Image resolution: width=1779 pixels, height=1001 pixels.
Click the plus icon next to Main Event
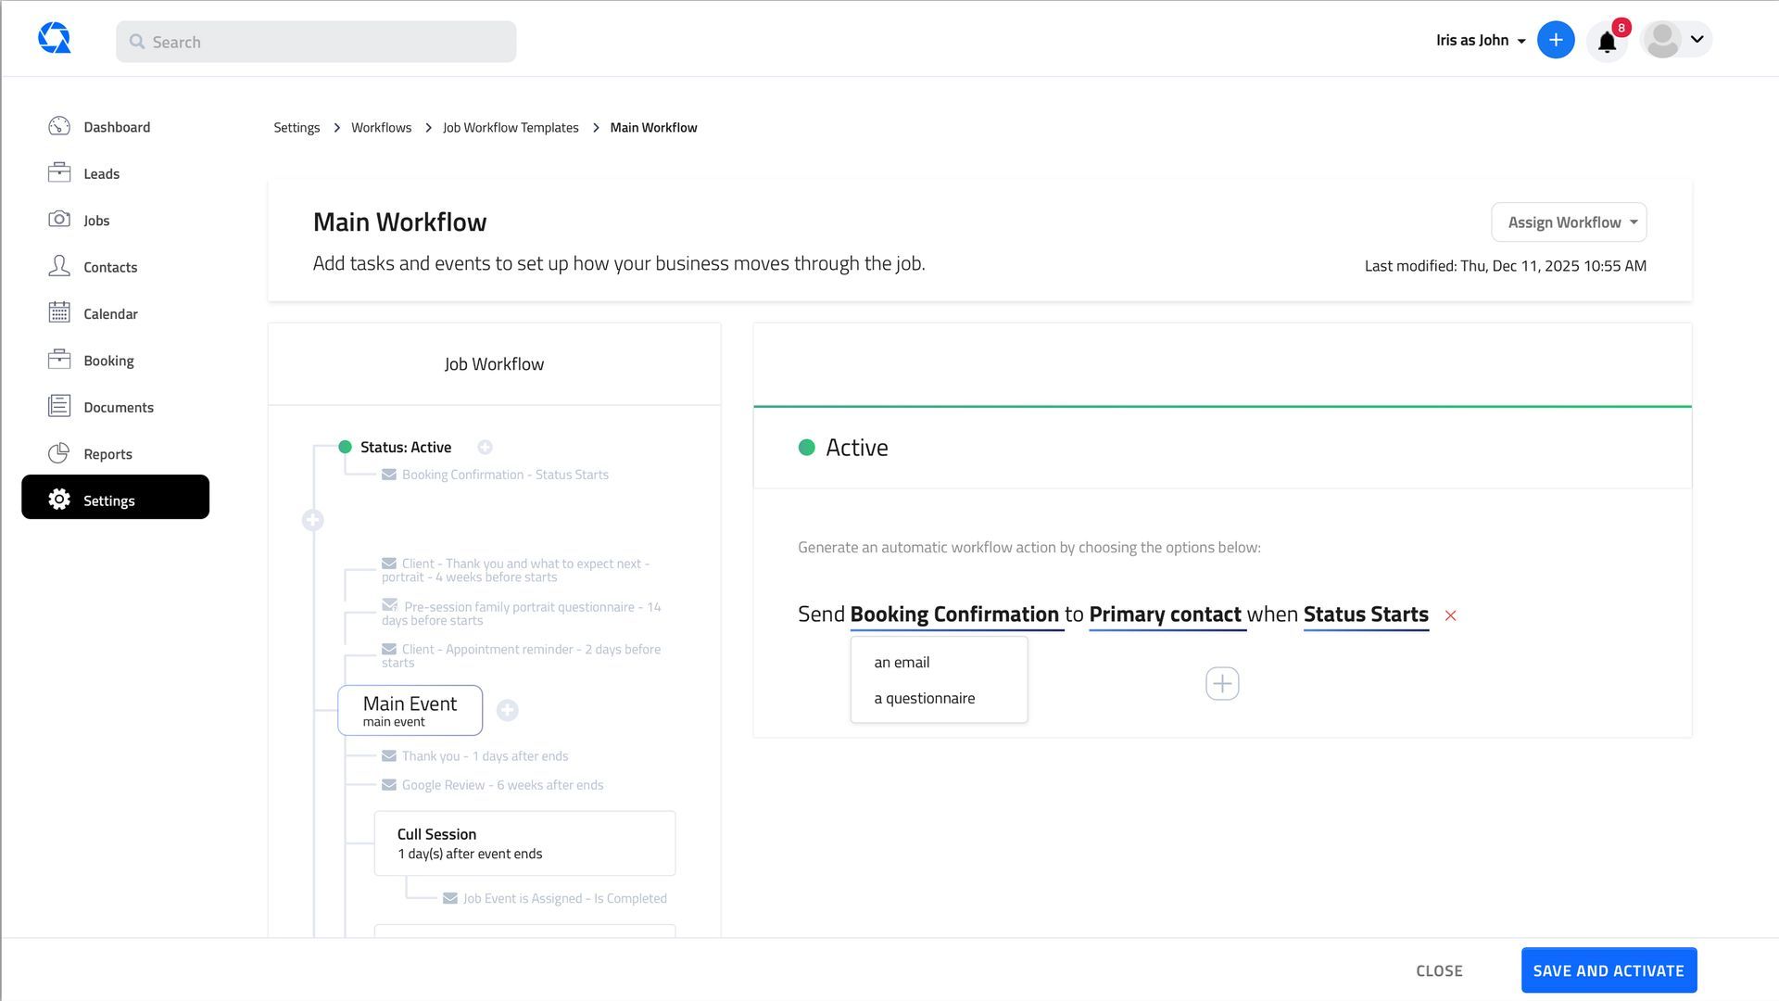click(508, 710)
